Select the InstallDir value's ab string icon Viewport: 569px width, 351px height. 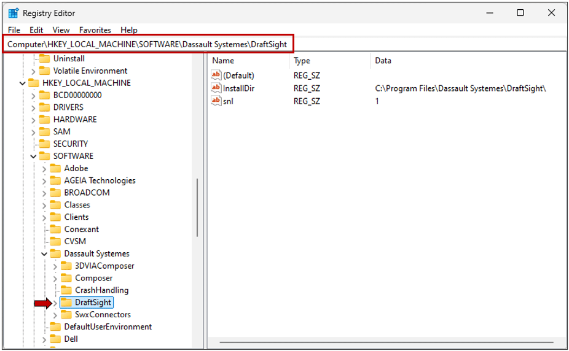216,88
